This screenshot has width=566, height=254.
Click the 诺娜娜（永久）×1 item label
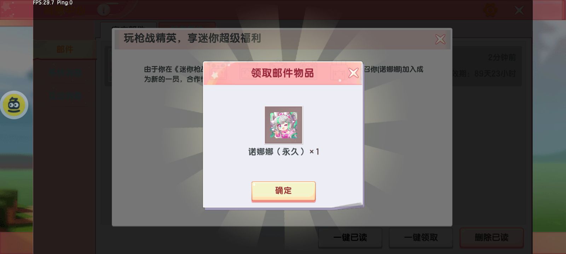click(284, 152)
